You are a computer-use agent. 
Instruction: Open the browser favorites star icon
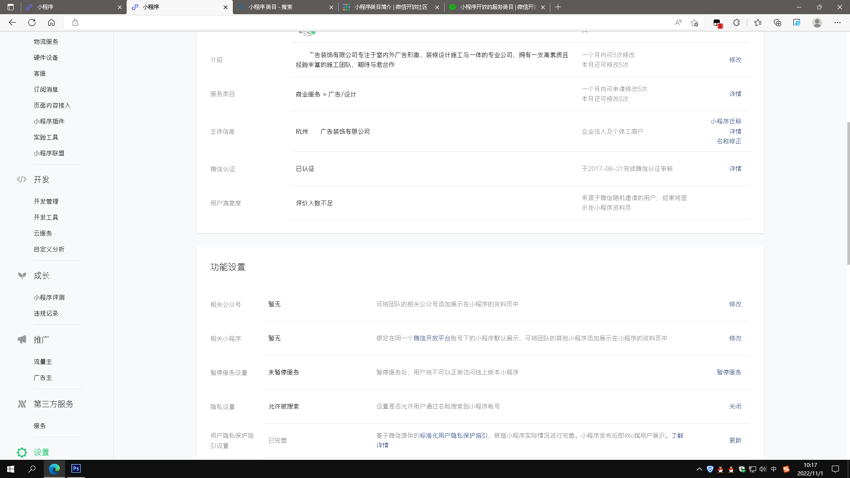coord(757,23)
